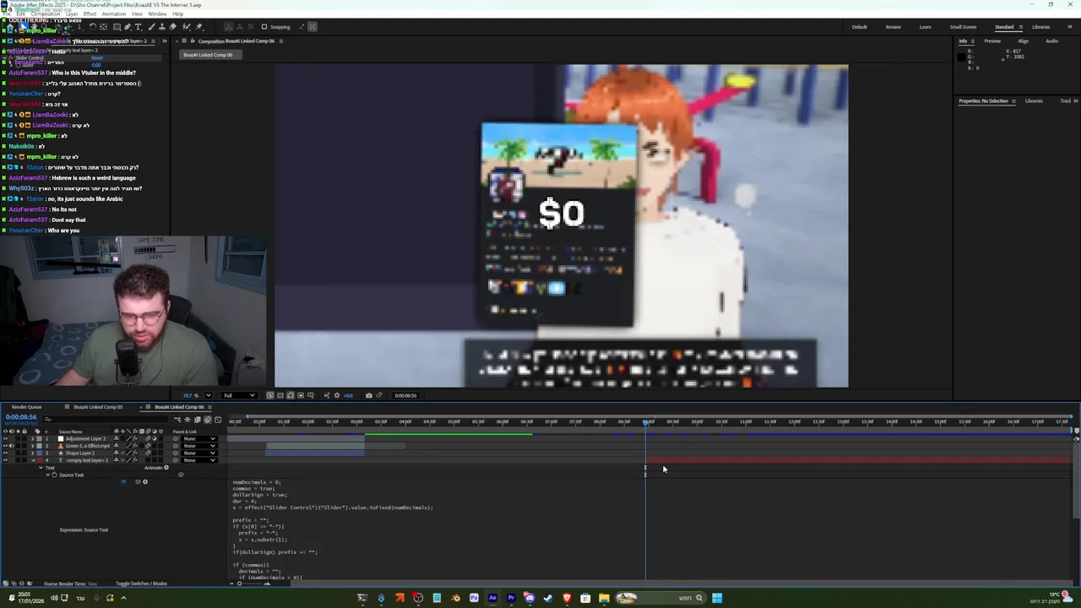Open parent dropdown for Shape Layer 2

199,453
